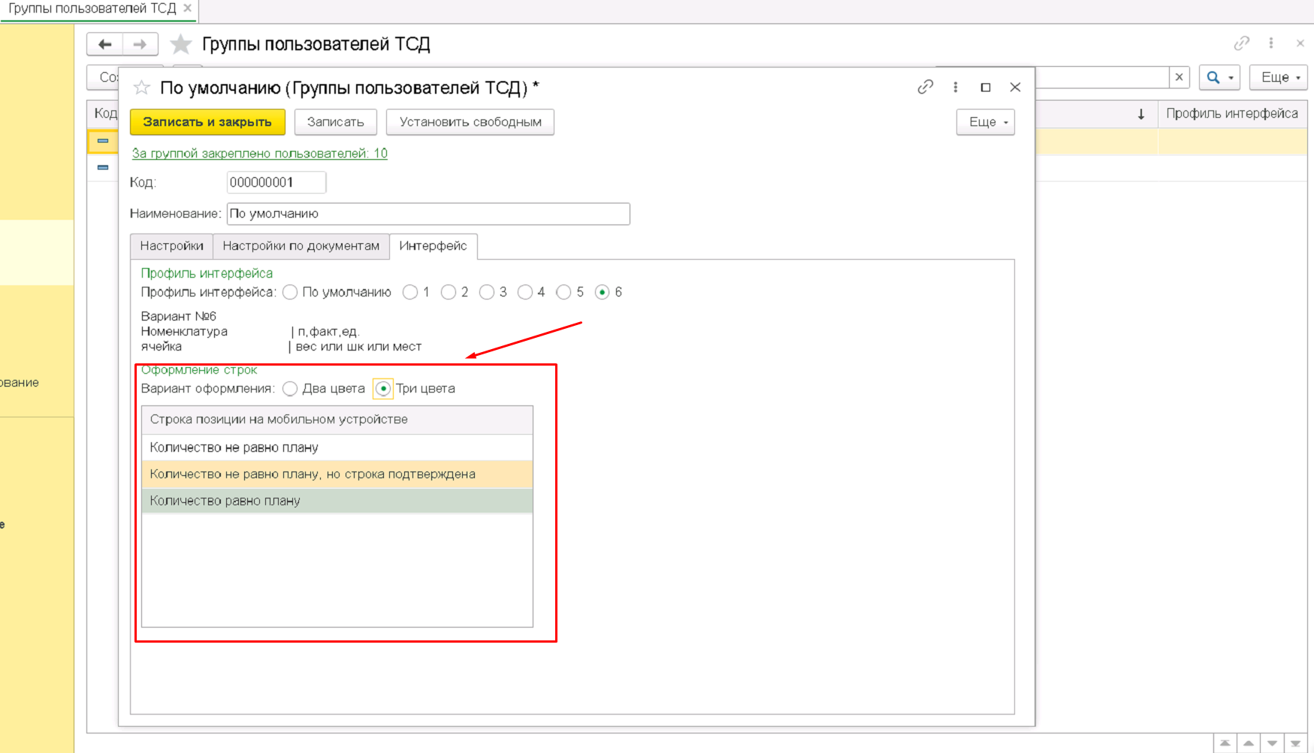Star the Группы пользователей ТСД list page

pyautogui.click(x=181, y=44)
